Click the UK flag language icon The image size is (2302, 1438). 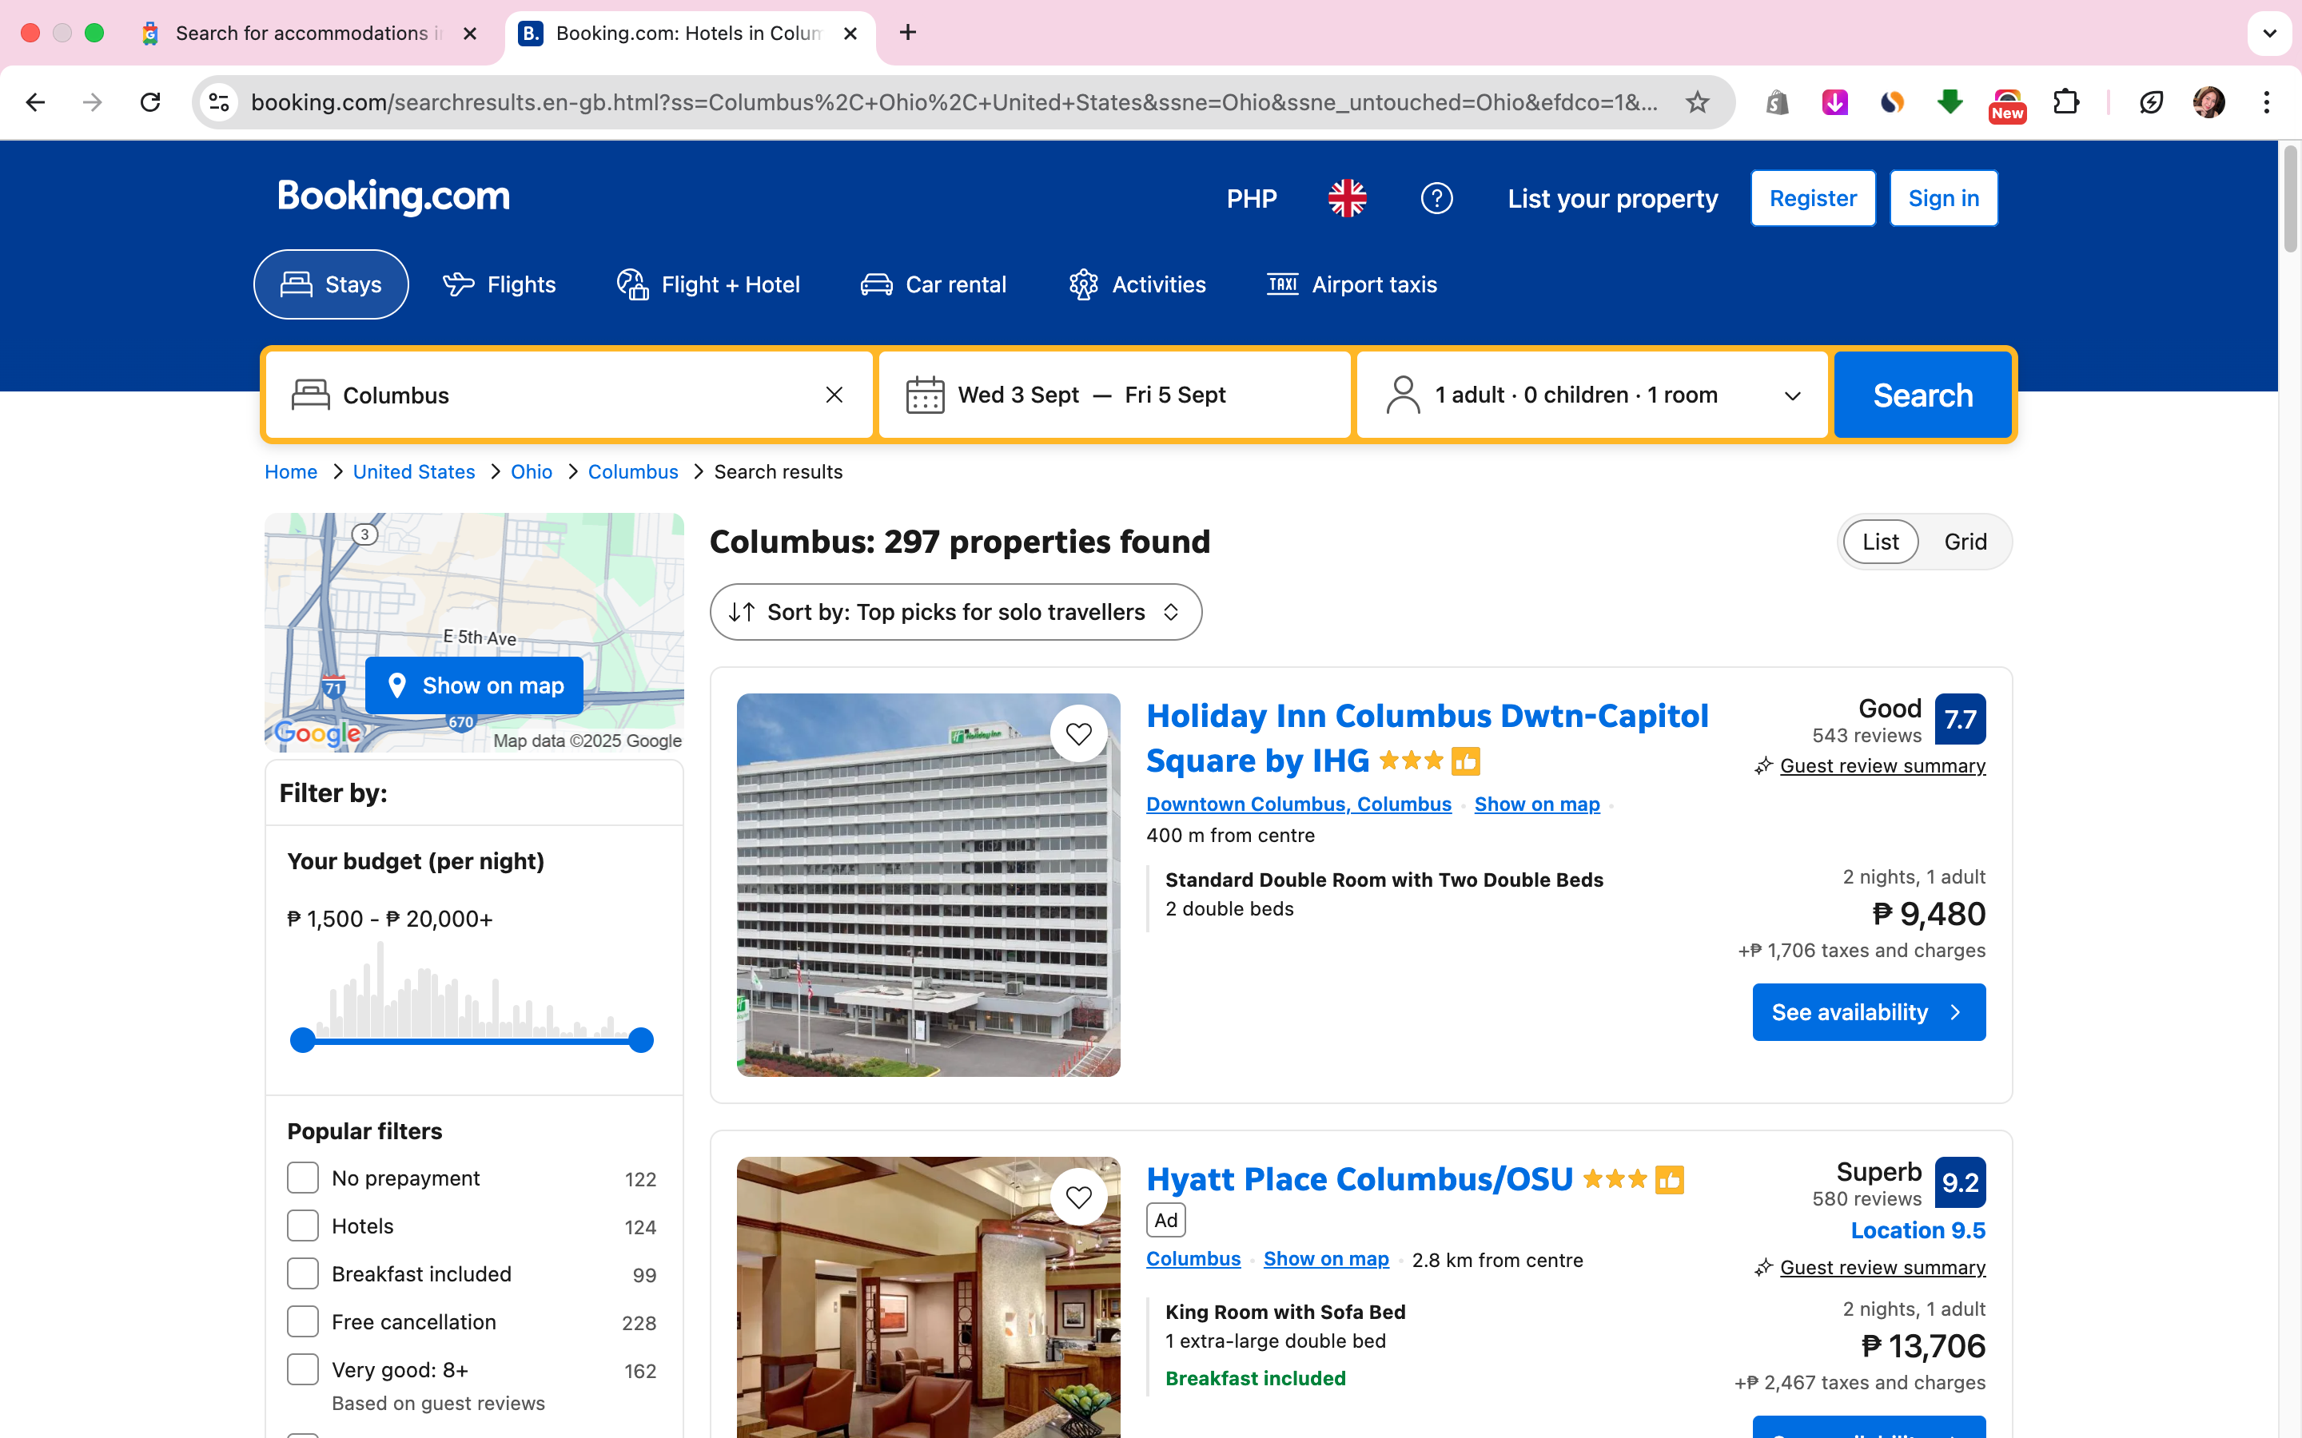(x=1347, y=198)
